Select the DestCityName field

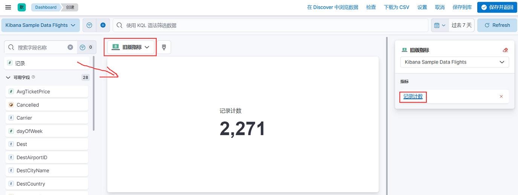click(47, 171)
